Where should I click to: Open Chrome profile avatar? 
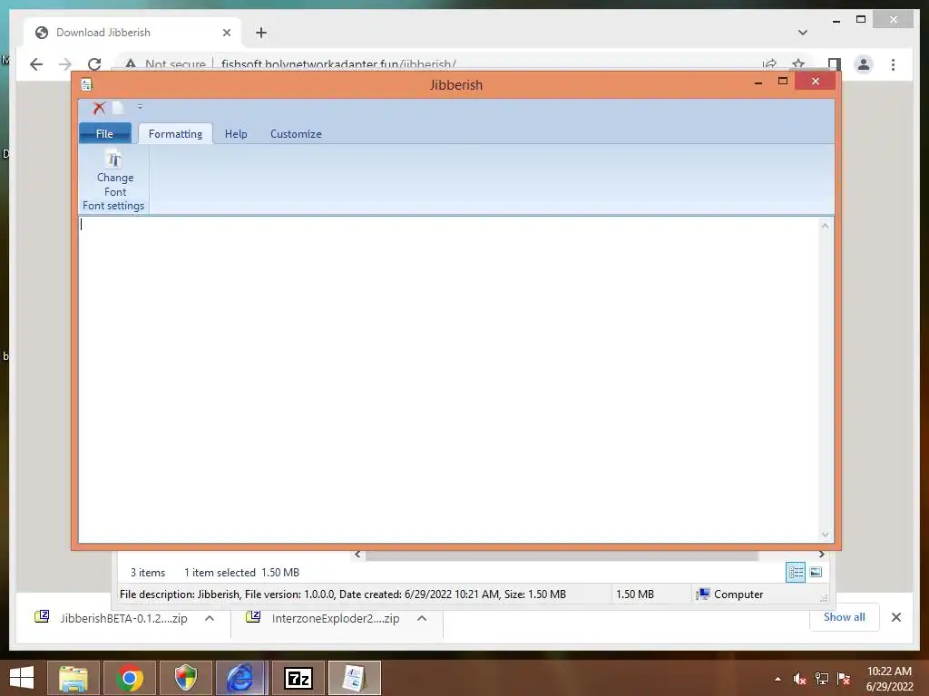pyautogui.click(x=864, y=64)
